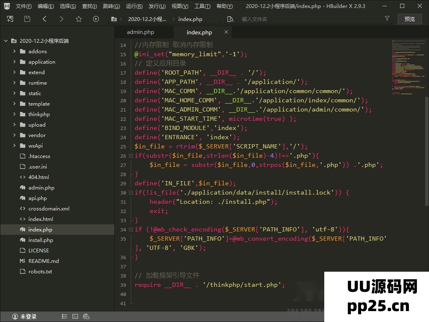Screen dimensions: 429x322
Task: Fold the code block at line 34
Action: coord(129,230)
